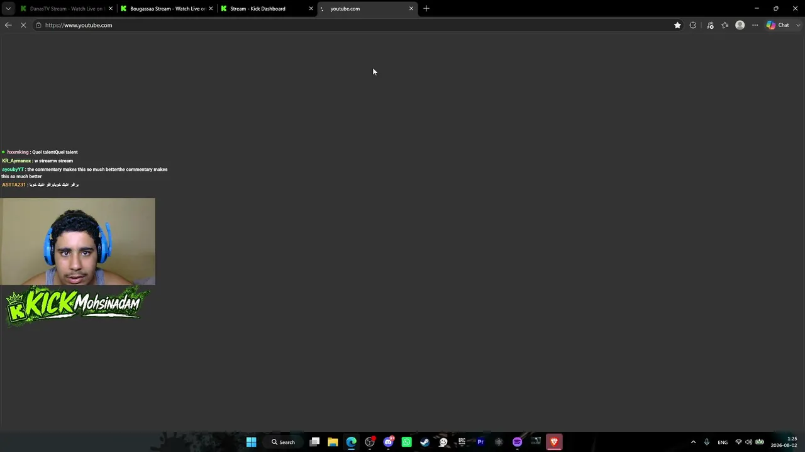The height and width of the screenshot is (452, 805).
Task: Open Settings and more menu
Action: (755, 25)
